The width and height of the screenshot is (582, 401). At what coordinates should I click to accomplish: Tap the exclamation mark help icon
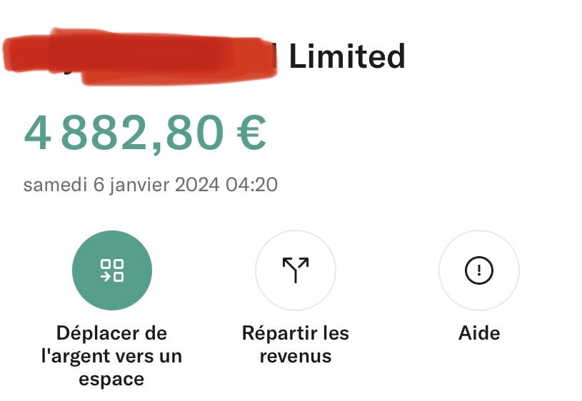(479, 270)
